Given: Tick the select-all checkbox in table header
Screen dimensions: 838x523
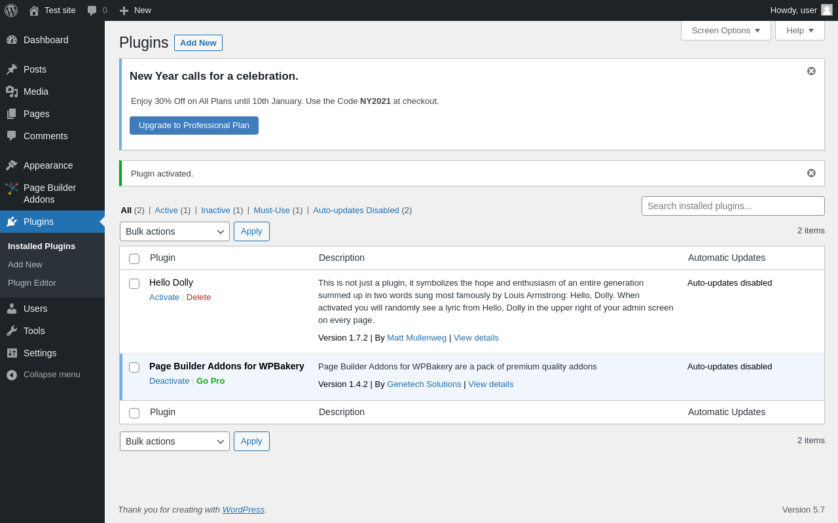Looking at the screenshot, I should [x=134, y=259].
